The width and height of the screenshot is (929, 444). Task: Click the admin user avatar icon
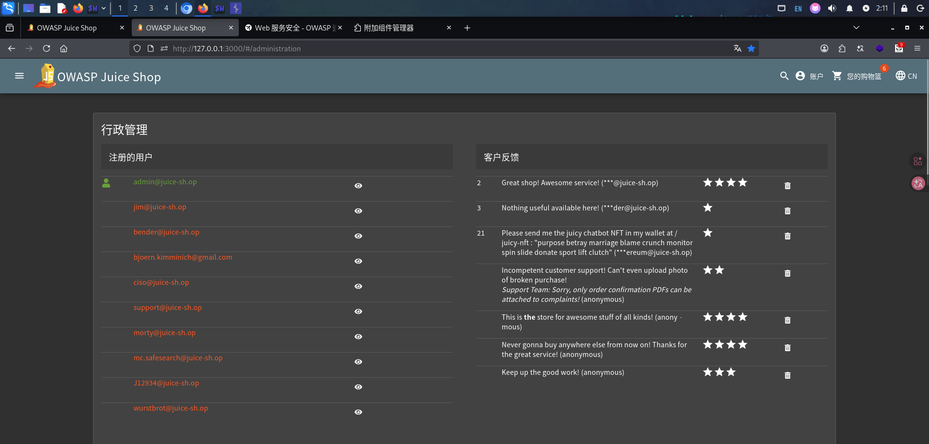(107, 183)
